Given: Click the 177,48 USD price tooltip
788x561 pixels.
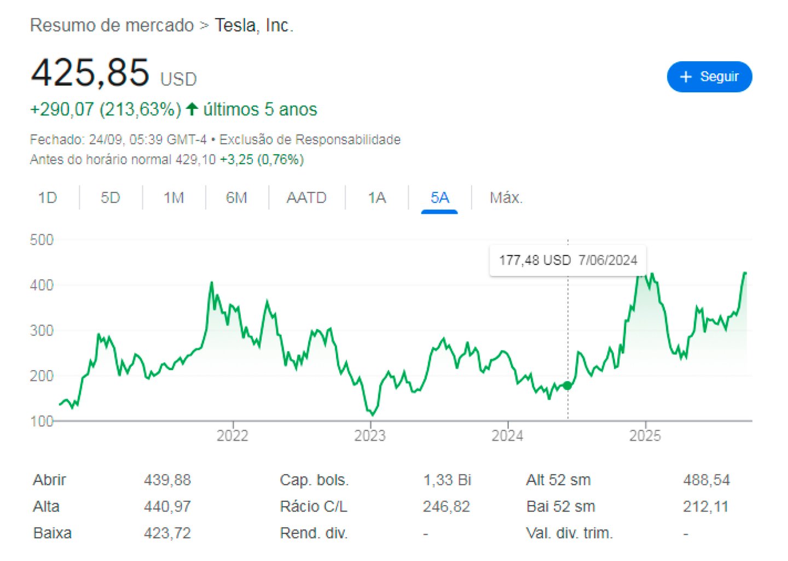Looking at the screenshot, I should click(567, 260).
